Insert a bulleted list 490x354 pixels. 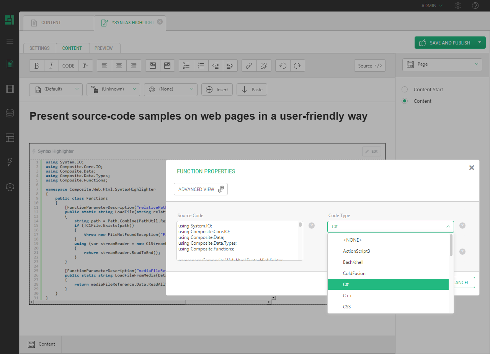tap(186, 66)
